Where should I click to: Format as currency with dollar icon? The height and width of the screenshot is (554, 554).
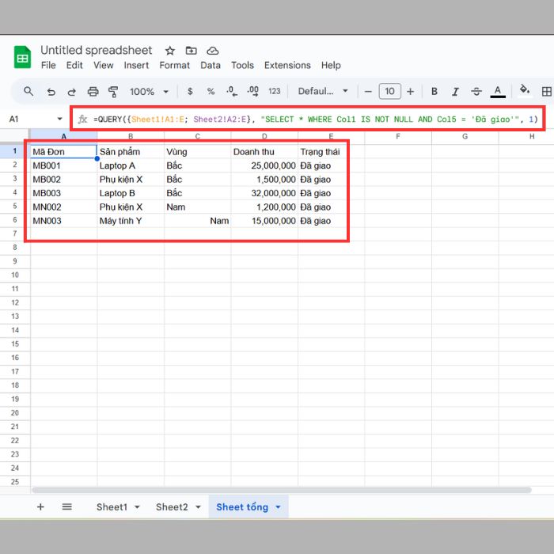[190, 92]
